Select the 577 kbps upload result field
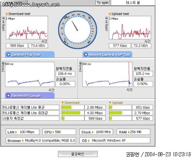 pyautogui.click(x=120, y=46)
